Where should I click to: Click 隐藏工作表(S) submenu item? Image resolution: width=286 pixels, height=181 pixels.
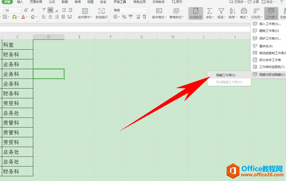[x=229, y=75]
